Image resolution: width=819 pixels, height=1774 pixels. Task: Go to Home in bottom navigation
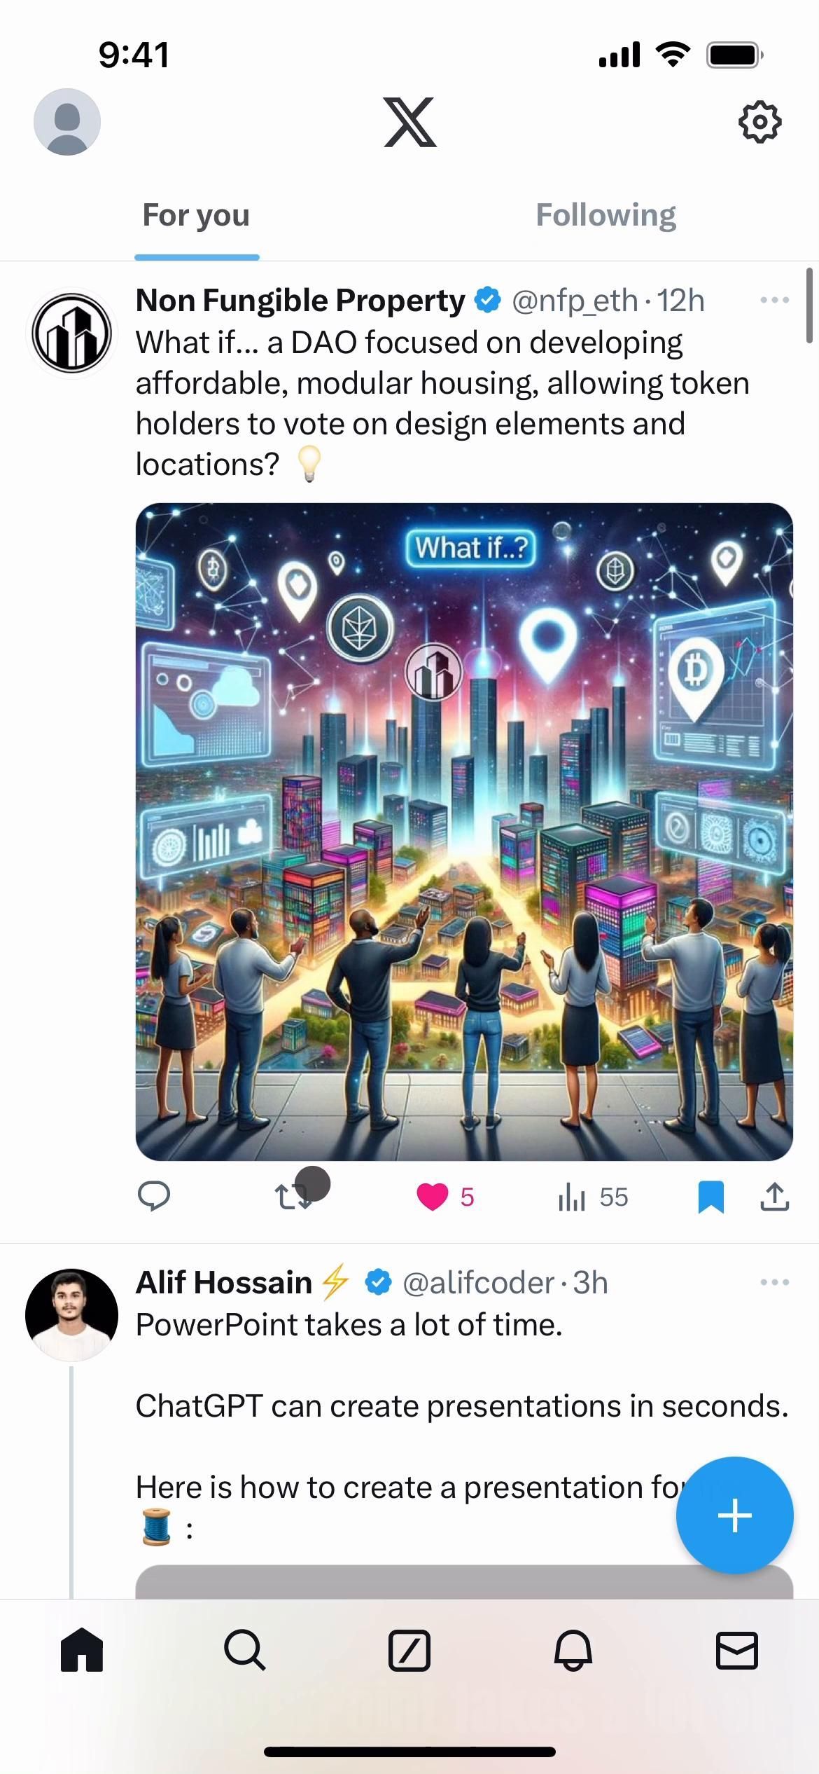[x=82, y=1650]
